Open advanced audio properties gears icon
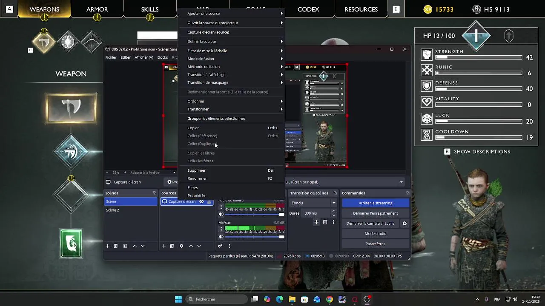Viewport: 545px width, 306px height. pos(220,246)
